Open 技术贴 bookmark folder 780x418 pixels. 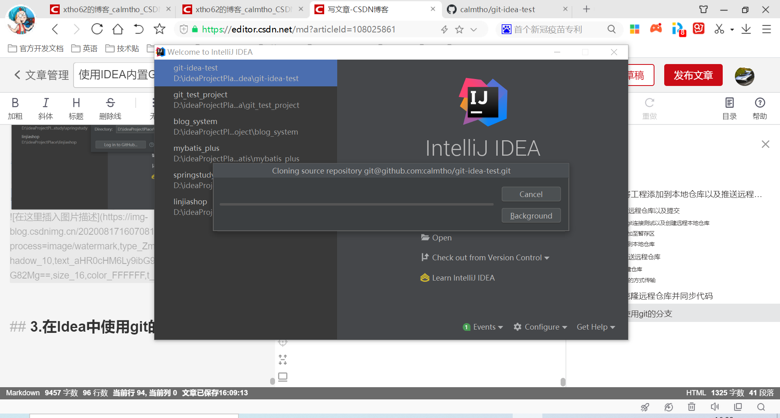[122, 49]
